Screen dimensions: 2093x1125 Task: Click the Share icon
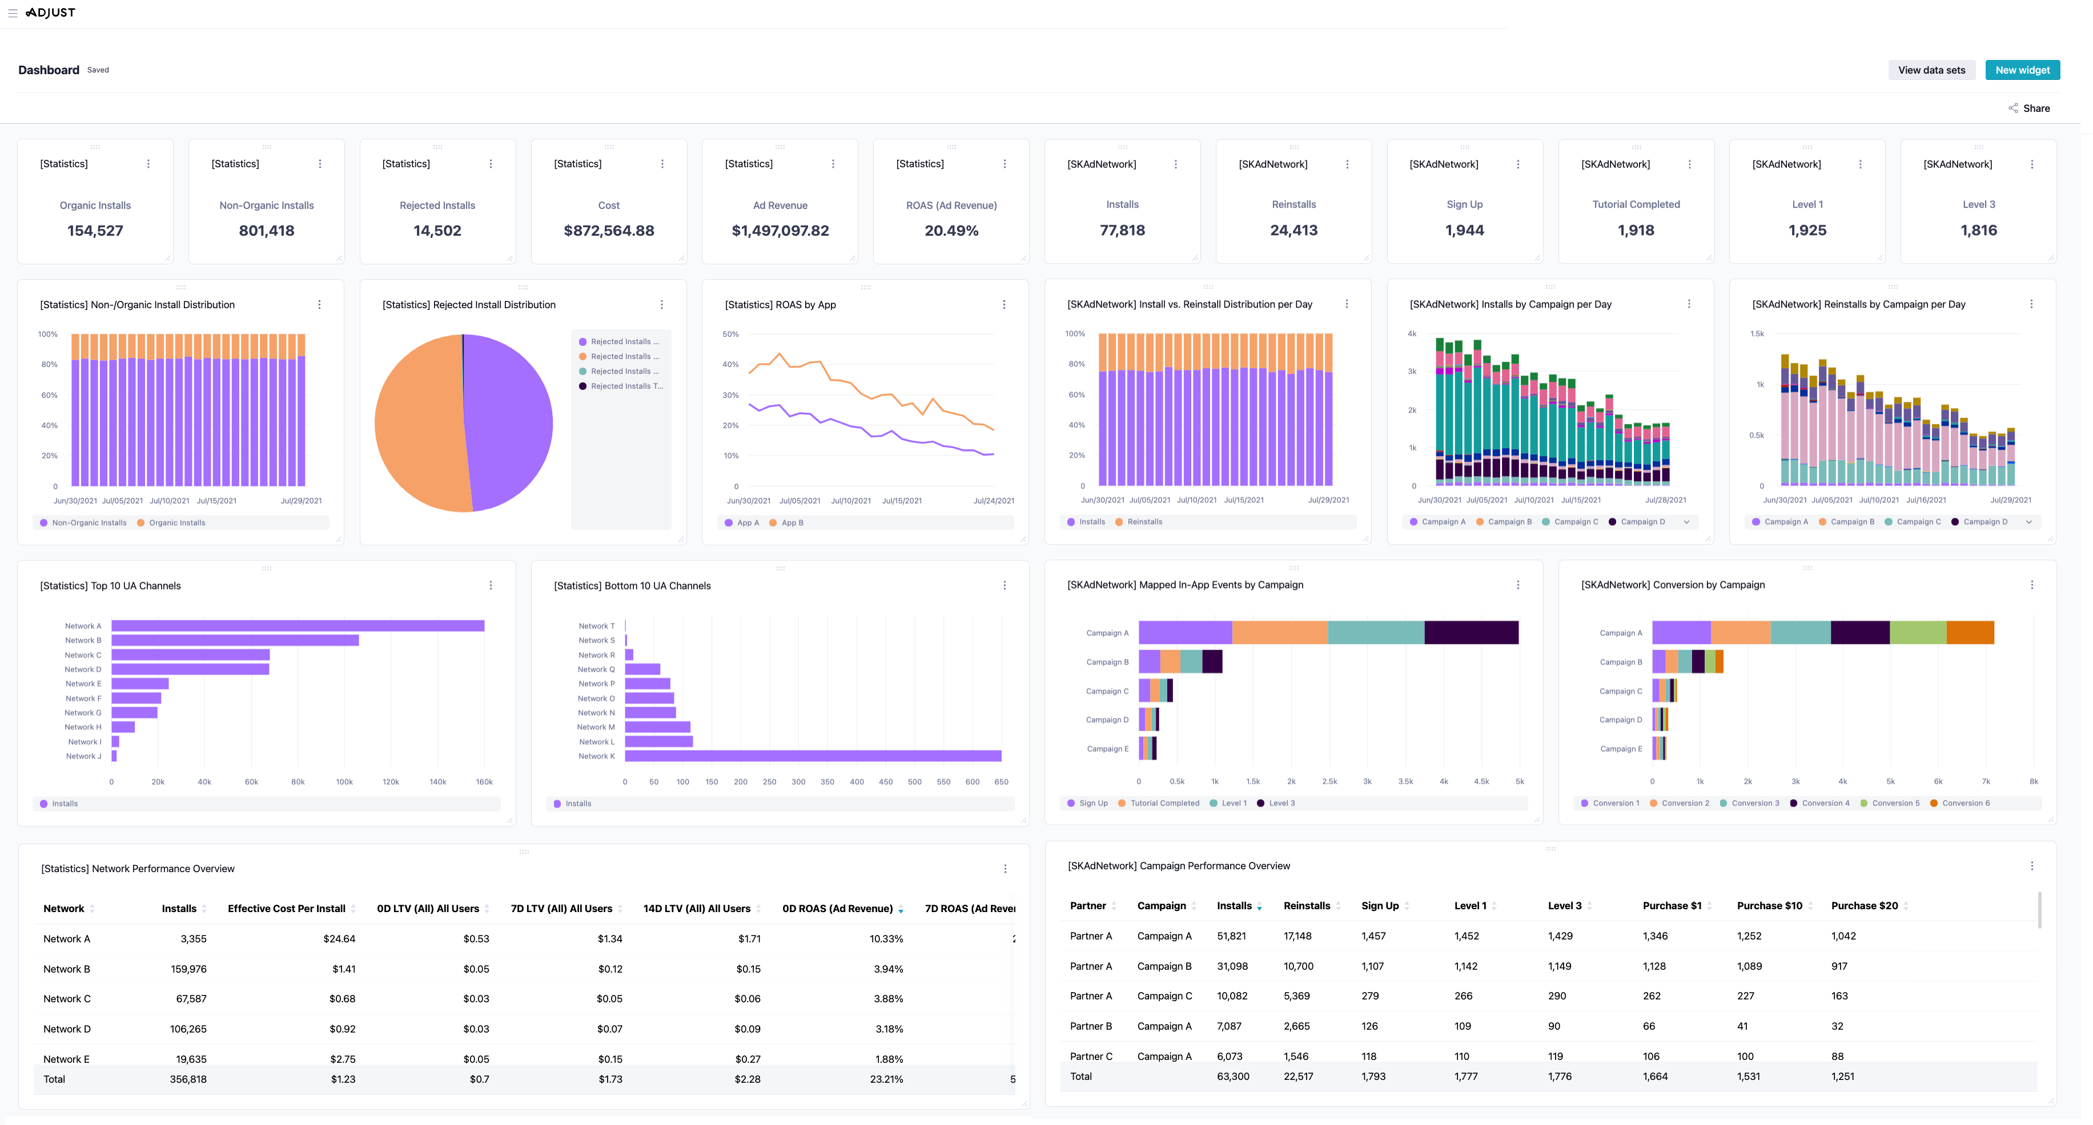click(x=2012, y=108)
